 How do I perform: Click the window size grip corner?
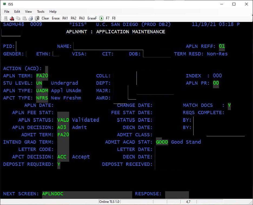pyautogui.click(x=251, y=203)
